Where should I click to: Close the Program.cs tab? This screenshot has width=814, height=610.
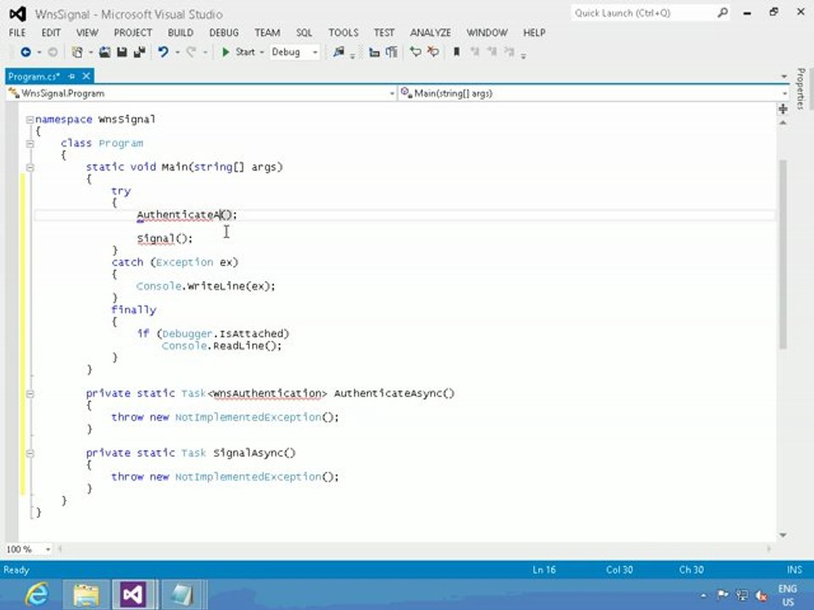click(x=86, y=76)
